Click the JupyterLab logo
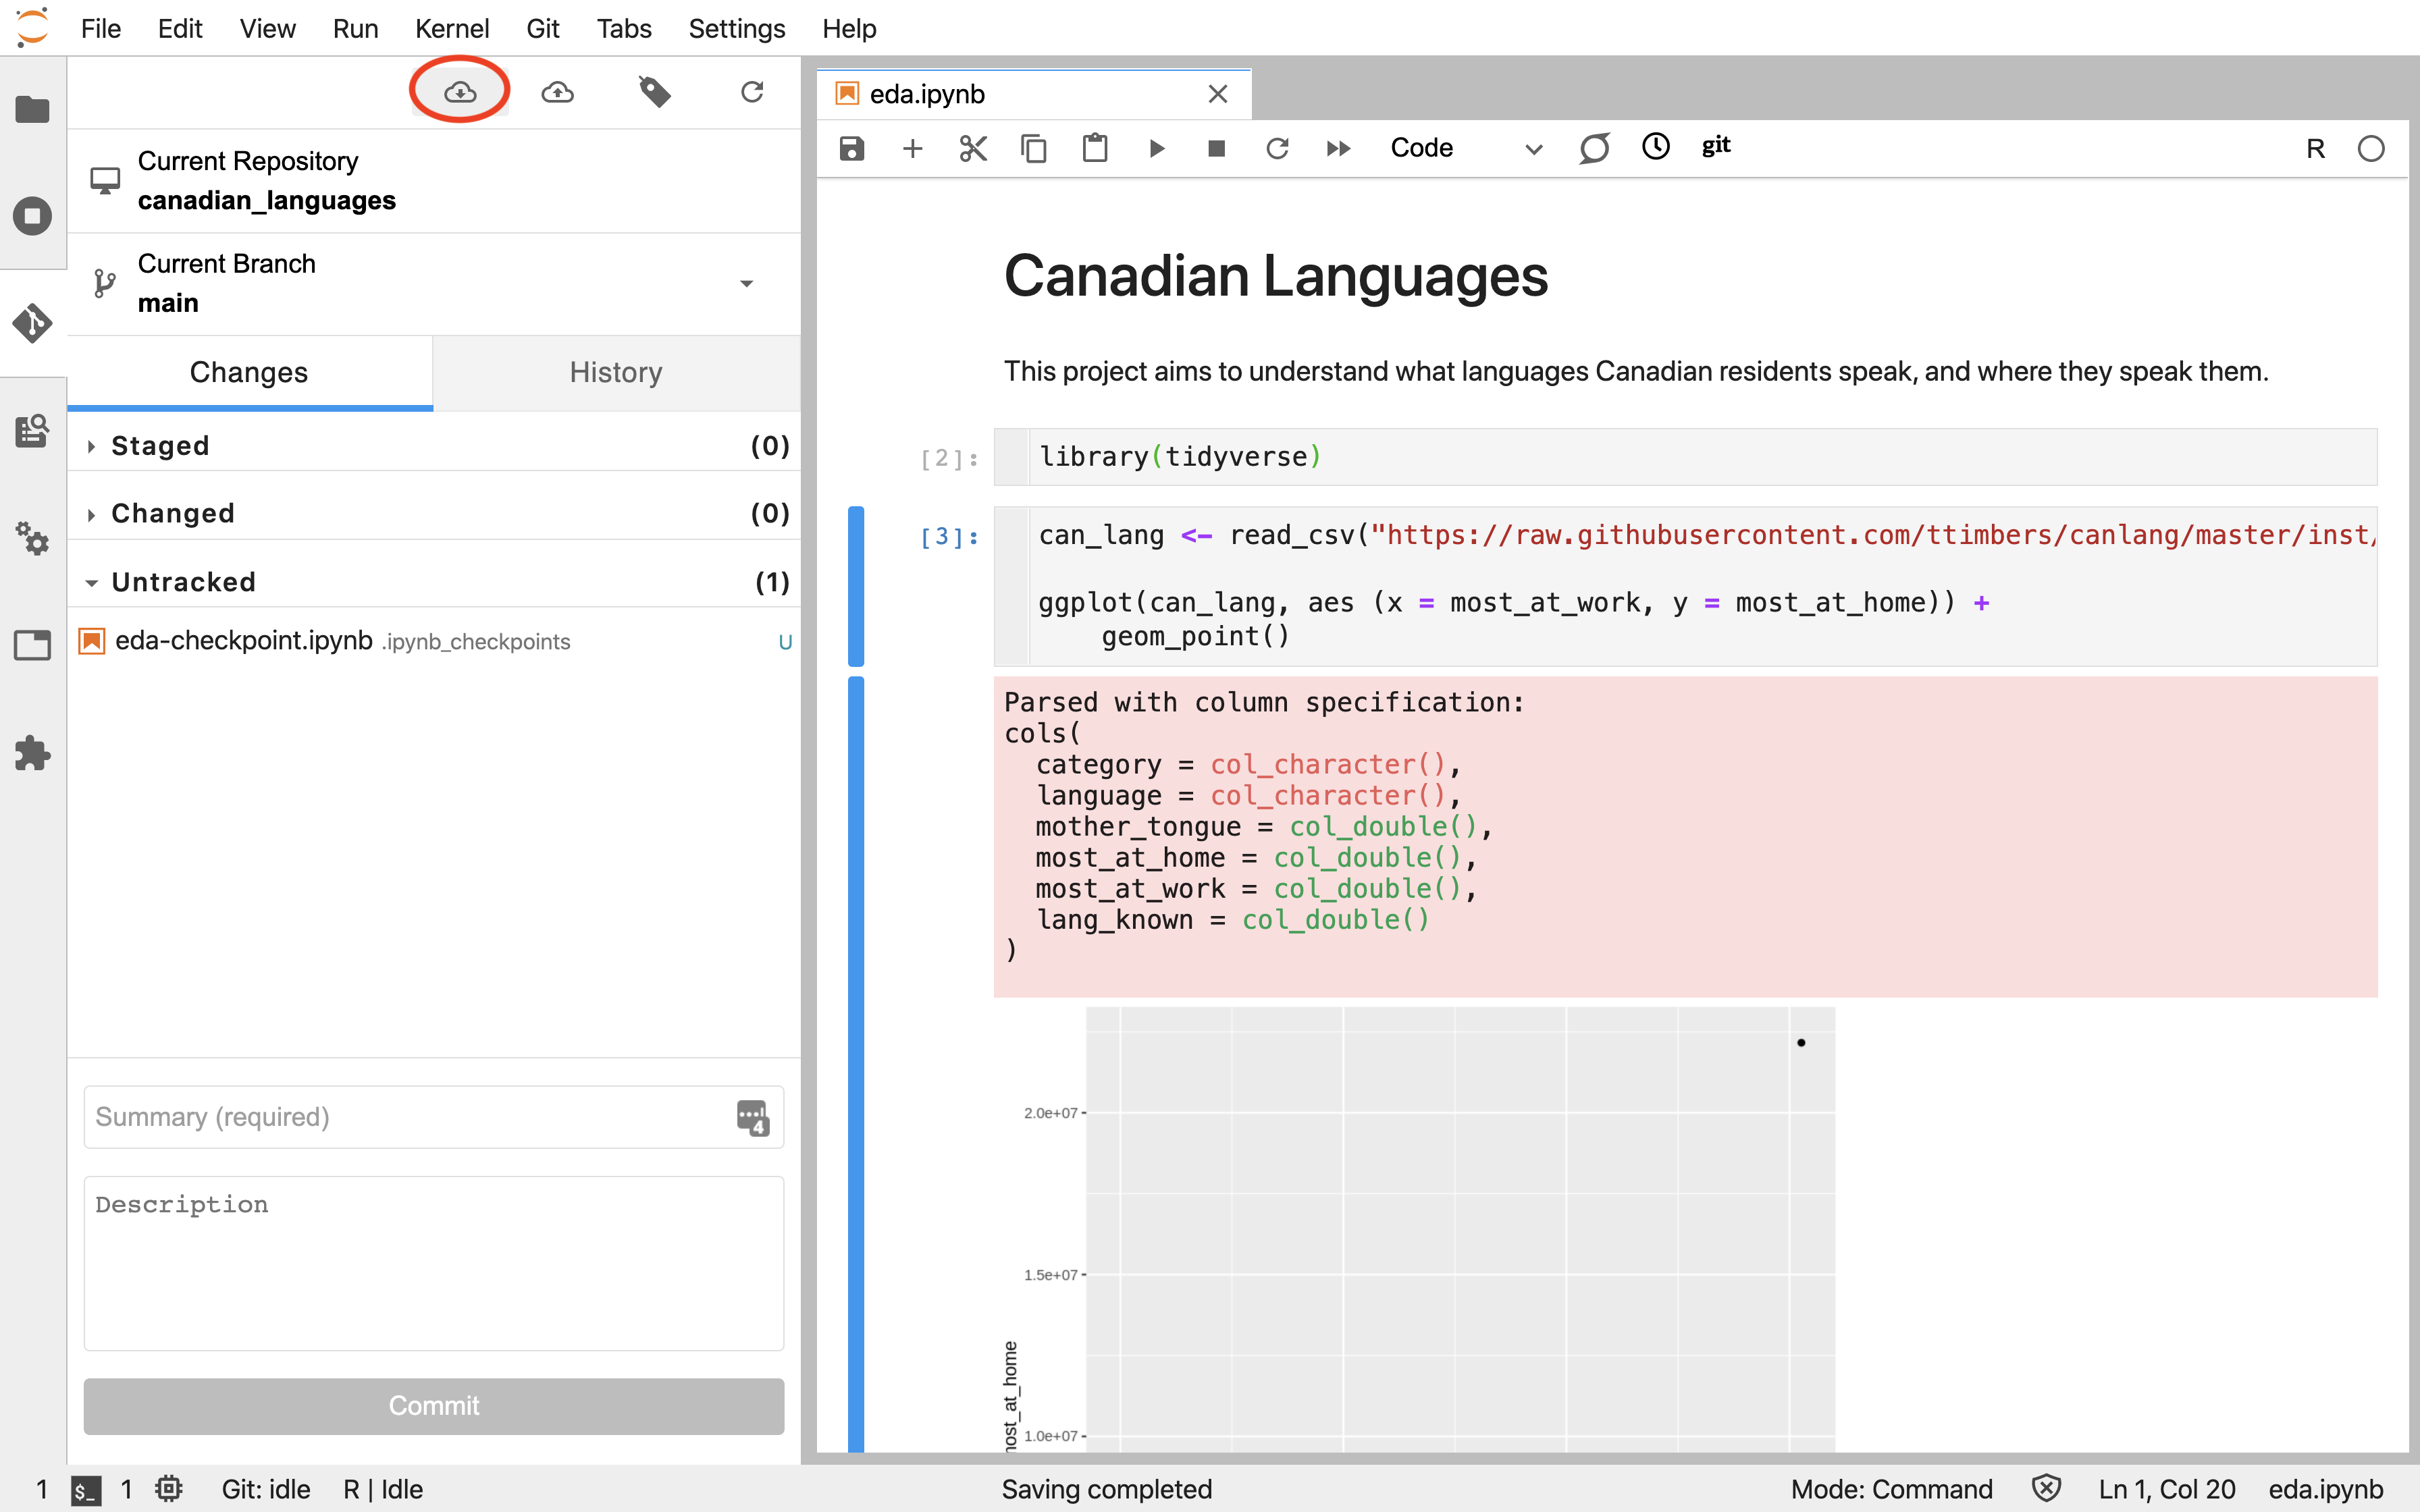Viewport: 2420px width, 1512px height. click(31, 27)
